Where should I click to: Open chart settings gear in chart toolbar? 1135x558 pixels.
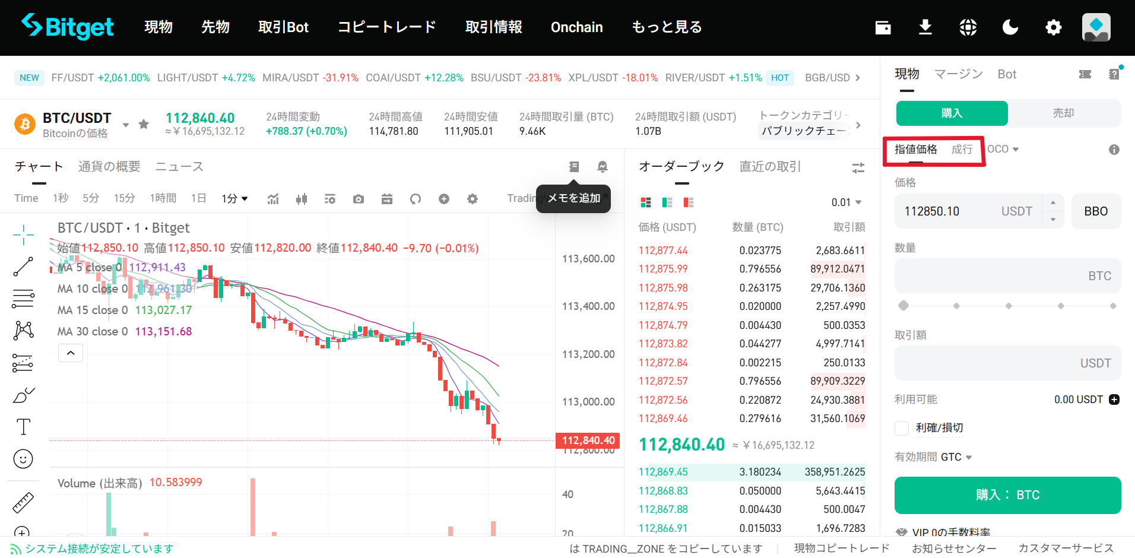(x=472, y=199)
